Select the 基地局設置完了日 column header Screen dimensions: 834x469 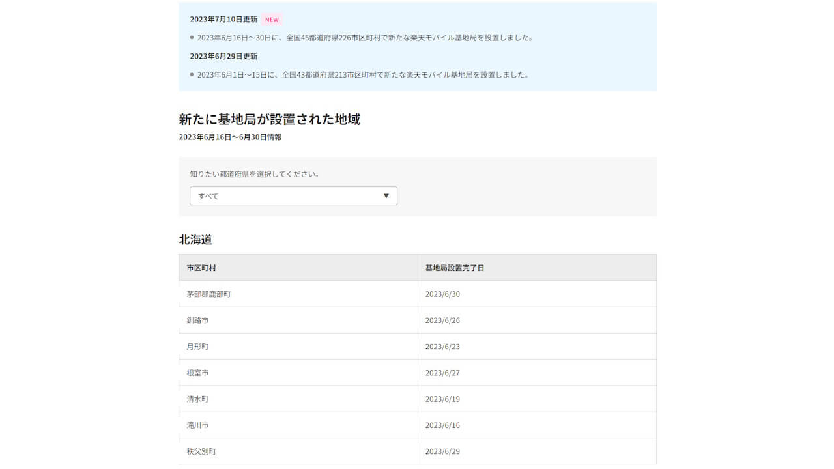click(x=456, y=267)
